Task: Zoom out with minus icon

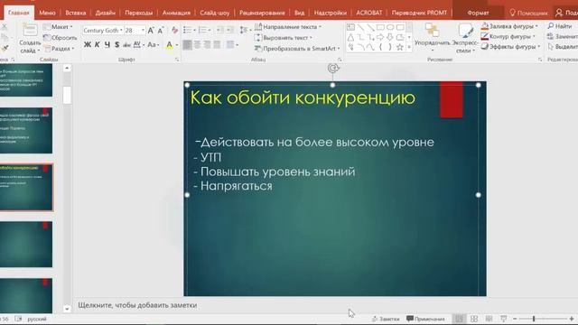Action: [x=515, y=319]
